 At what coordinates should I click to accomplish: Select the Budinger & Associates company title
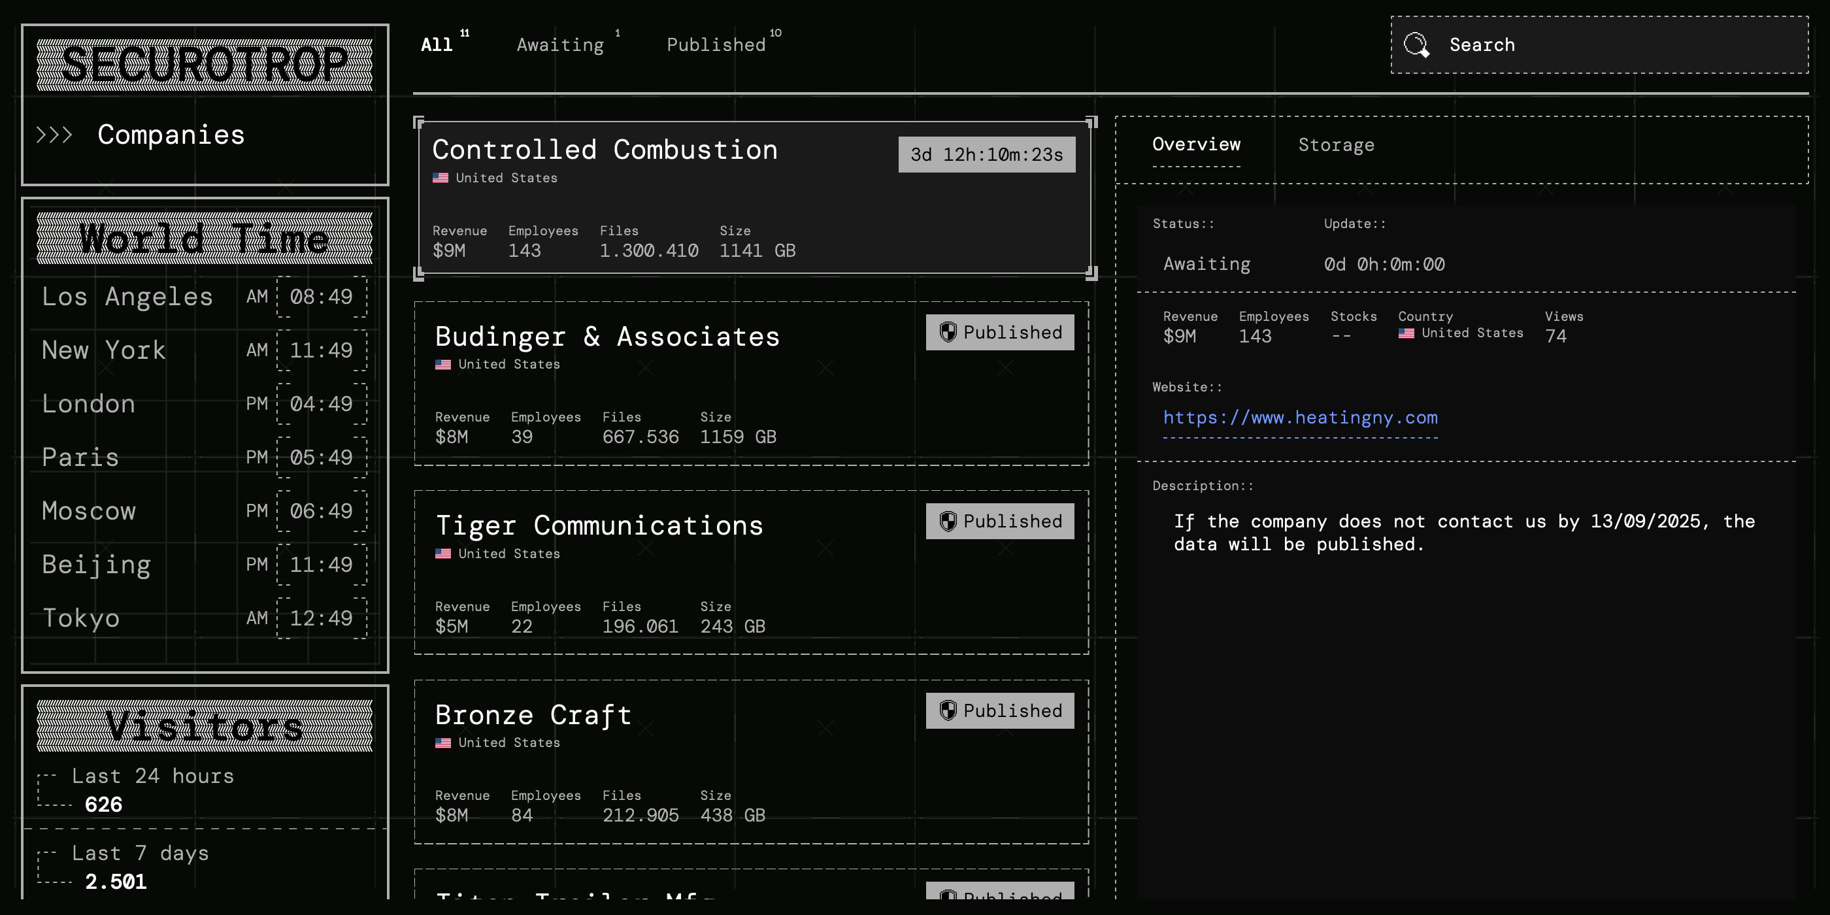coord(607,337)
